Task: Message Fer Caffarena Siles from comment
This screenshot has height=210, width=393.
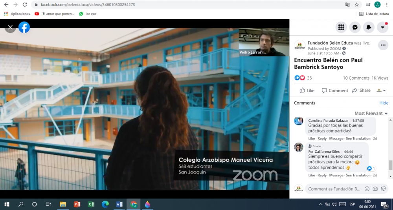Action: tap(336, 175)
